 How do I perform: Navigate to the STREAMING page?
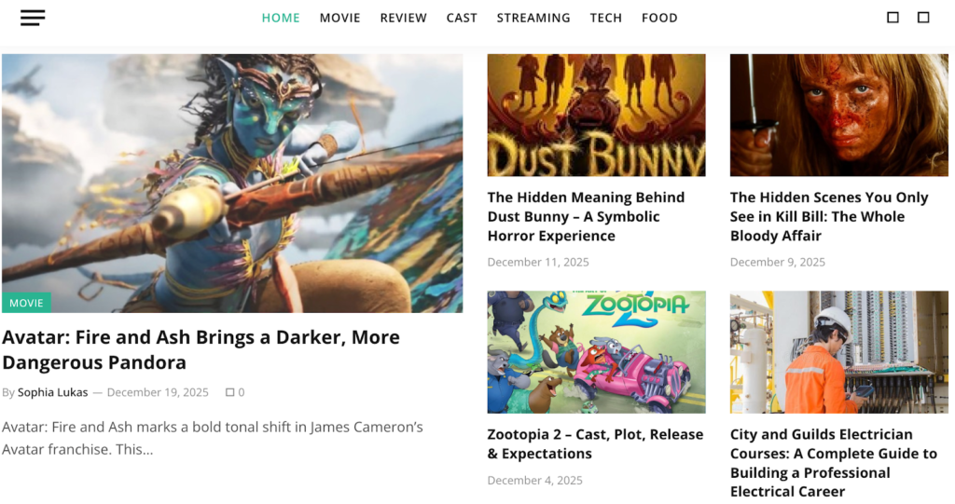tap(533, 18)
